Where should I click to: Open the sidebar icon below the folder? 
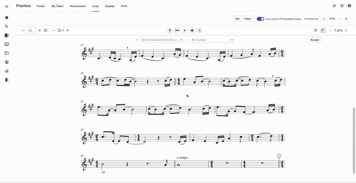pyautogui.click(x=7, y=62)
